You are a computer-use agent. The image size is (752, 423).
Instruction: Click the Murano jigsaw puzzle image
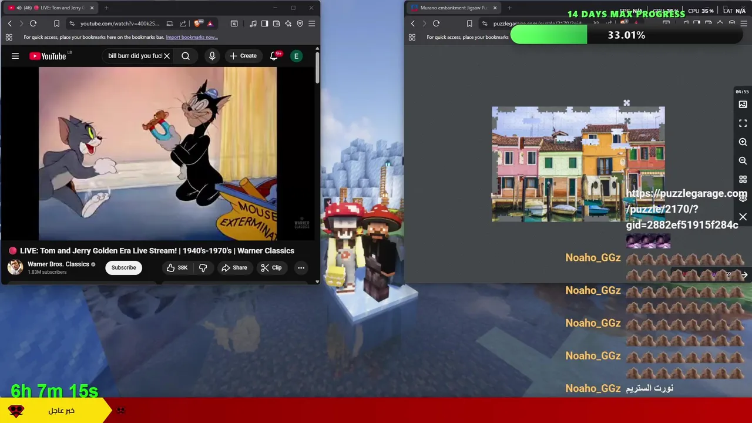(x=578, y=164)
